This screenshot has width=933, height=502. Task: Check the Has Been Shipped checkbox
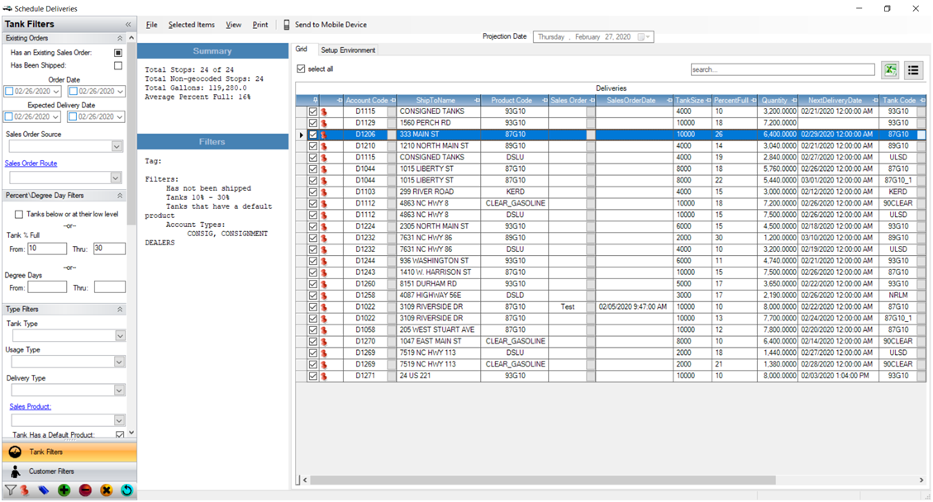click(x=118, y=65)
